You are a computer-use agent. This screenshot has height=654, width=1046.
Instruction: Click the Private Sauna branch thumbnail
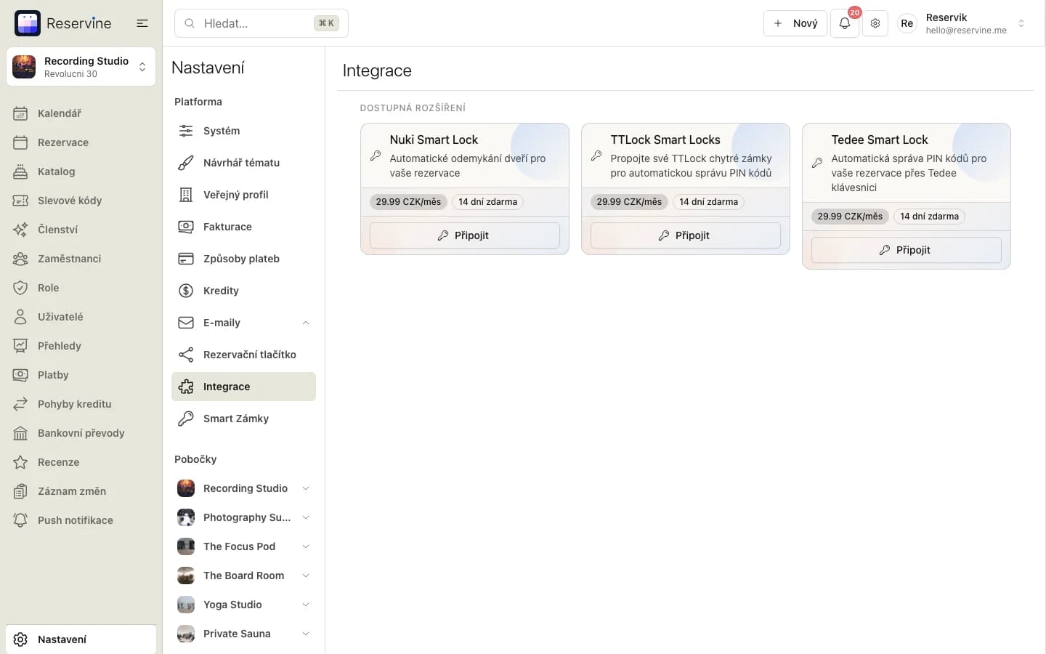tap(186, 634)
